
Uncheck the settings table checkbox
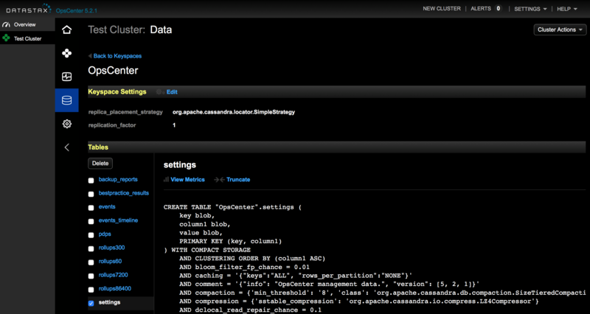coord(91,303)
